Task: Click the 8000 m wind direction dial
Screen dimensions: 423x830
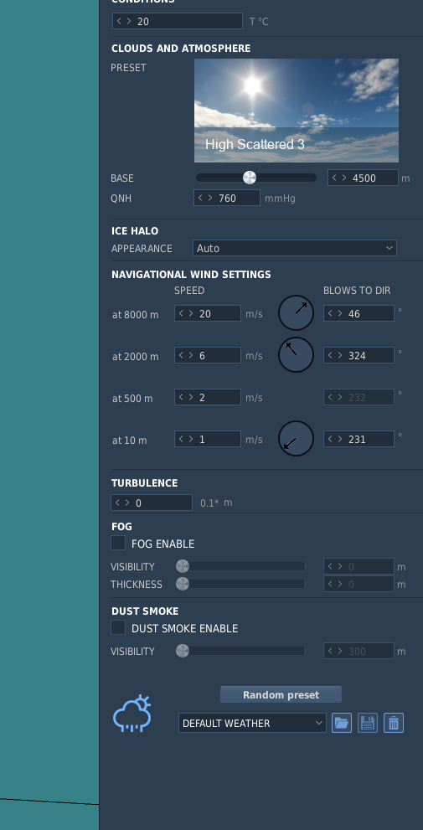Action: point(296,312)
